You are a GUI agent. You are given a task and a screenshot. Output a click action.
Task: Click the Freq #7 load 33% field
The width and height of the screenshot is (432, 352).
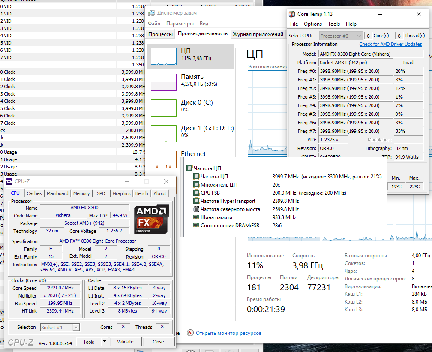pos(408,131)
